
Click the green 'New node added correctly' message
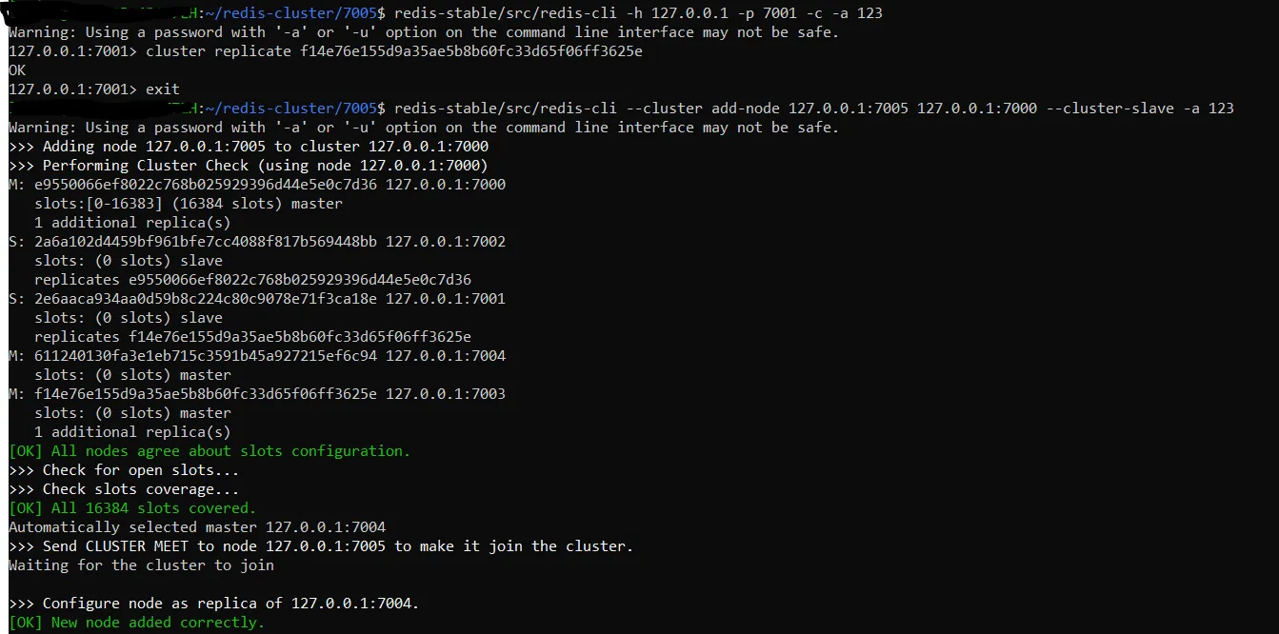point(137,623)
